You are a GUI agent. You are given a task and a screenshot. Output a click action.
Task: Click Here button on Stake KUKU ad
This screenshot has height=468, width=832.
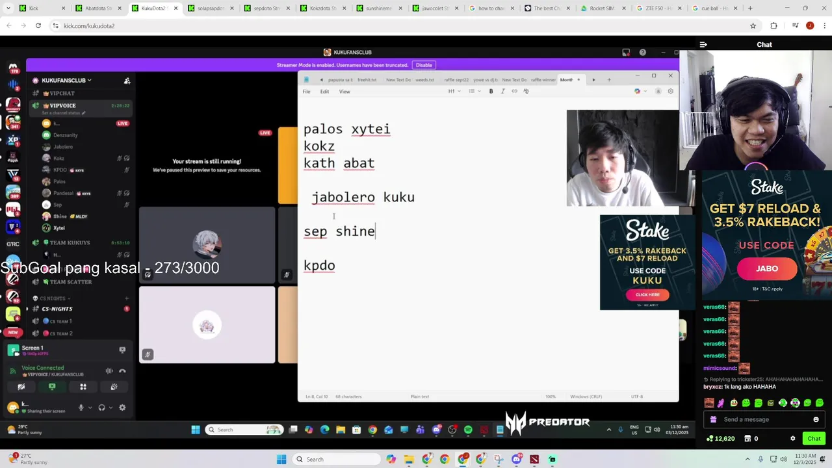point(647,294)
